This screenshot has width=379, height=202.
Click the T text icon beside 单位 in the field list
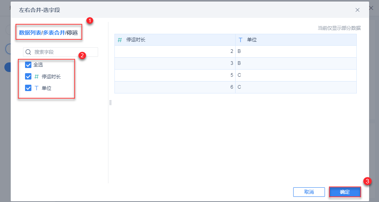[37, 88]
